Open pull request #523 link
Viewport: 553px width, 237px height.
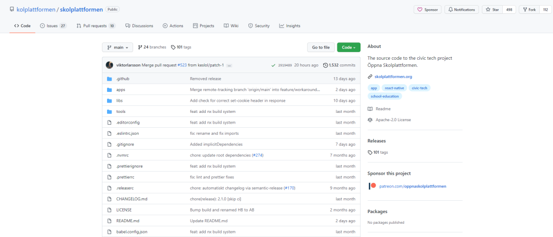[x=182, y=65]
